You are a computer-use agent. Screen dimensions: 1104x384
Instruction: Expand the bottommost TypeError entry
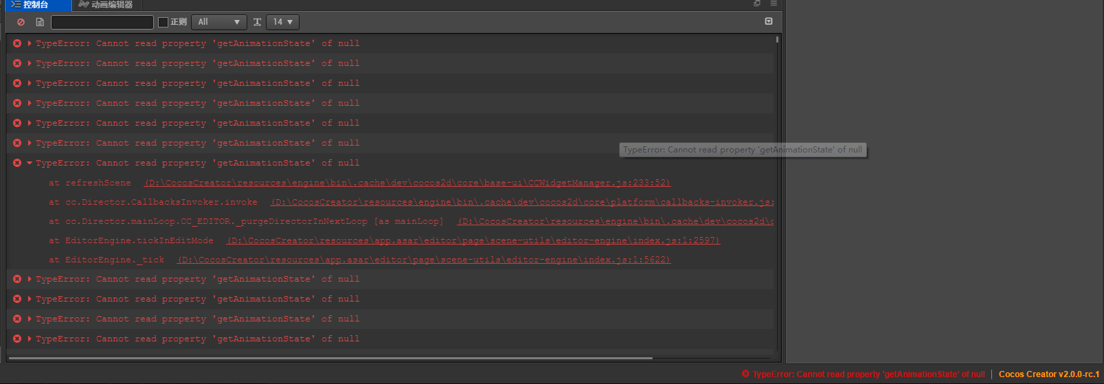pos(30,339)
